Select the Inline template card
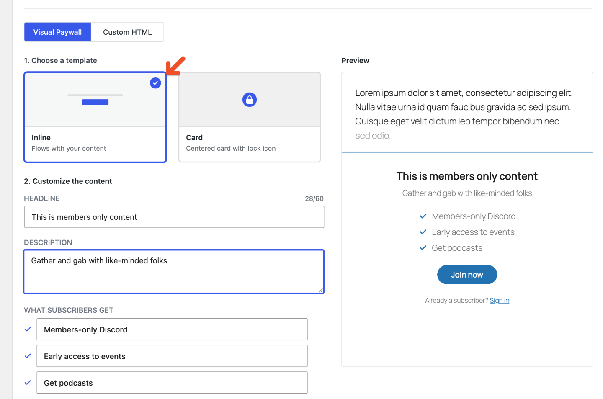 (95, 117)
